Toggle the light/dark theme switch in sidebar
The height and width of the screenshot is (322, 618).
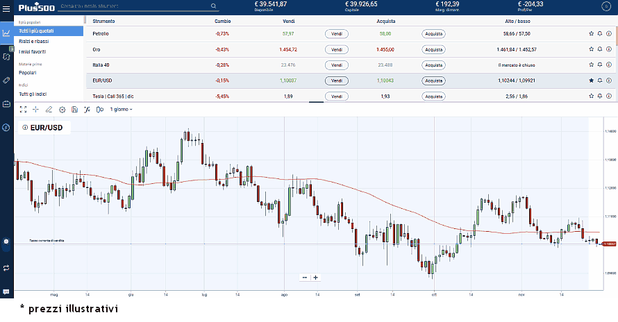tap(6, 241)
